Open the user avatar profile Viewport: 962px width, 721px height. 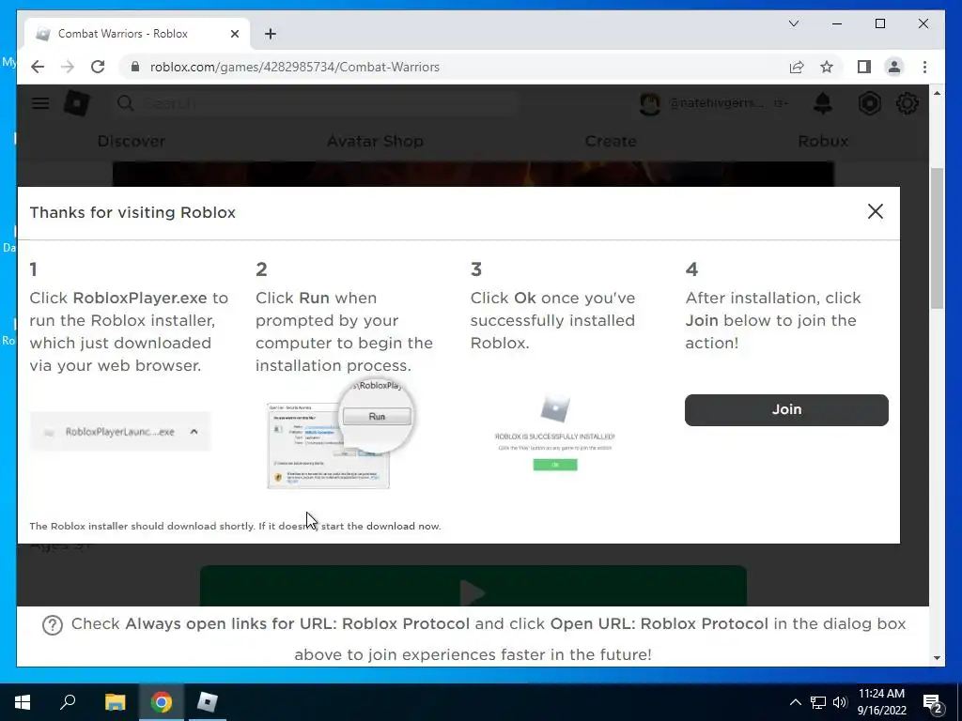pos(650,103)
